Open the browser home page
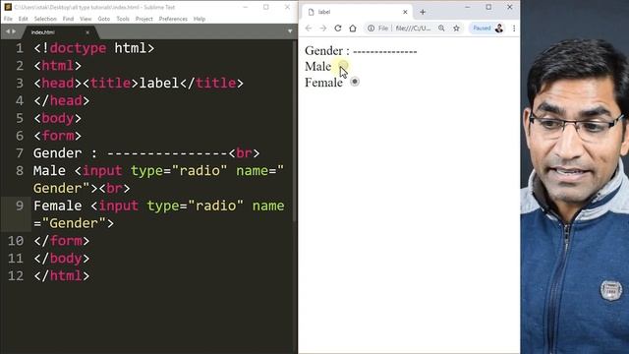The image size is (629, 354). click(353, 29)
